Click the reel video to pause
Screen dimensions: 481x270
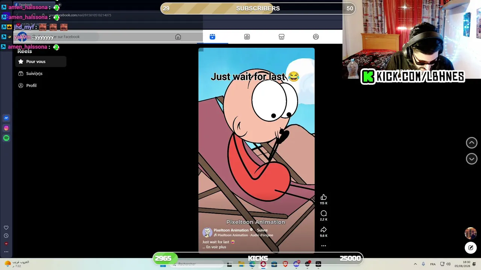tap(256, 150)
